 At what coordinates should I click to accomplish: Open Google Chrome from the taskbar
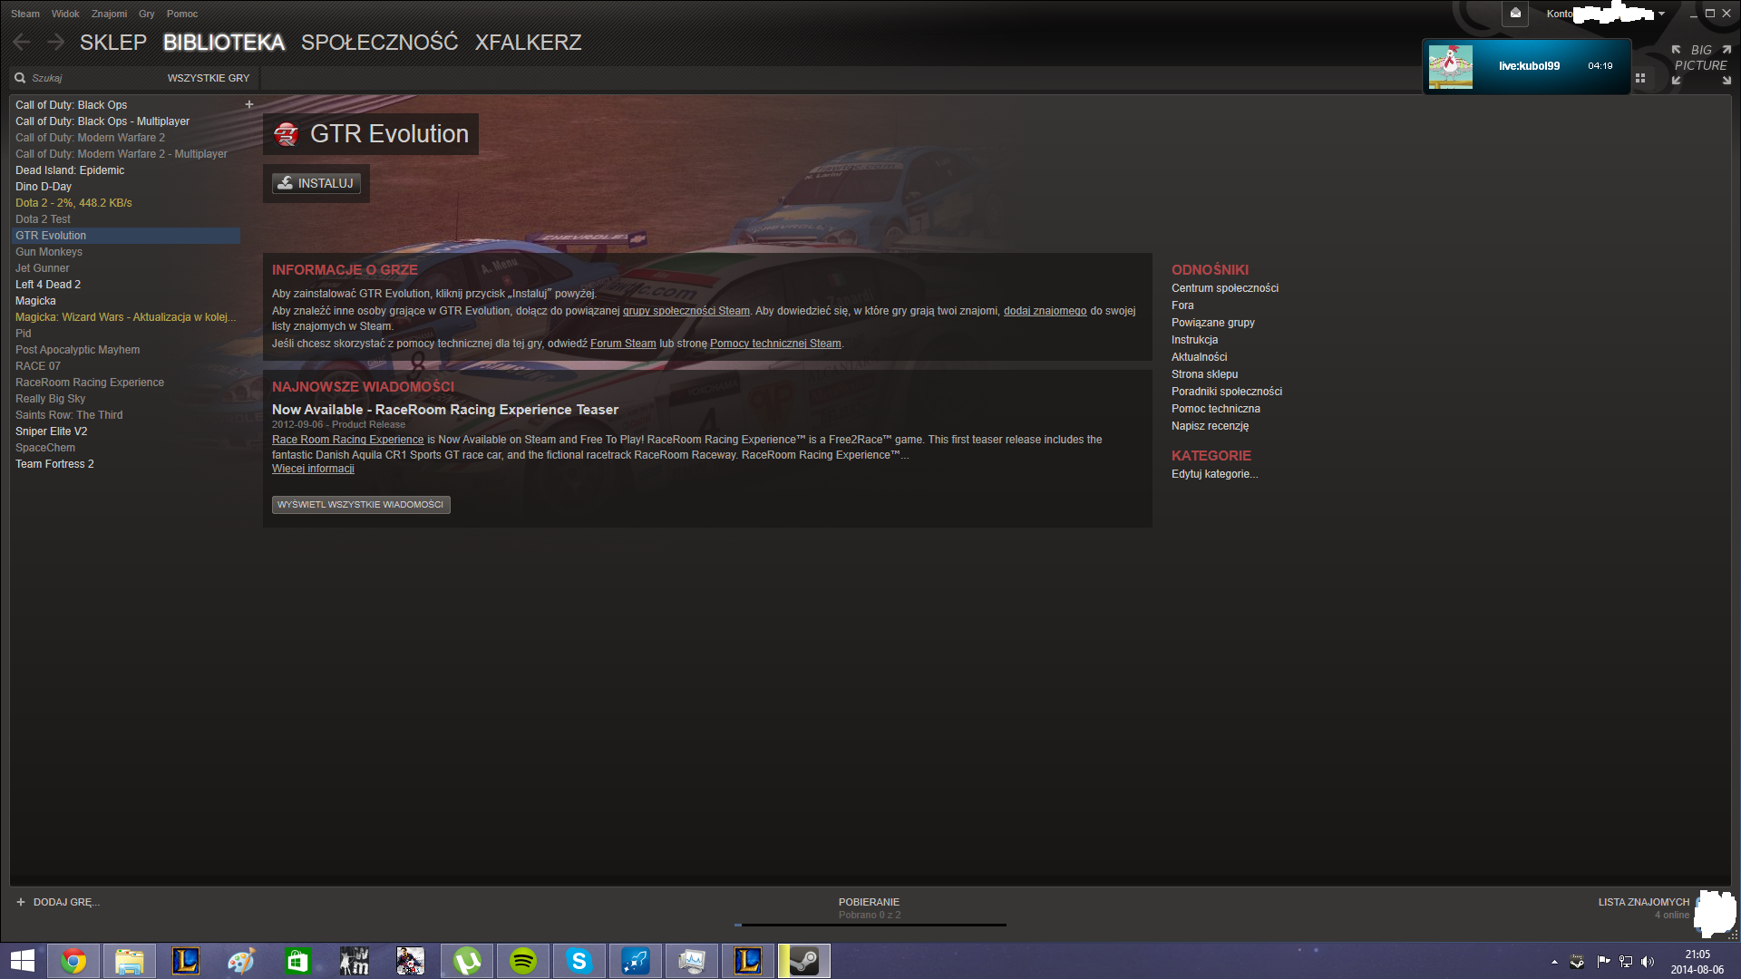click(73, 961)
